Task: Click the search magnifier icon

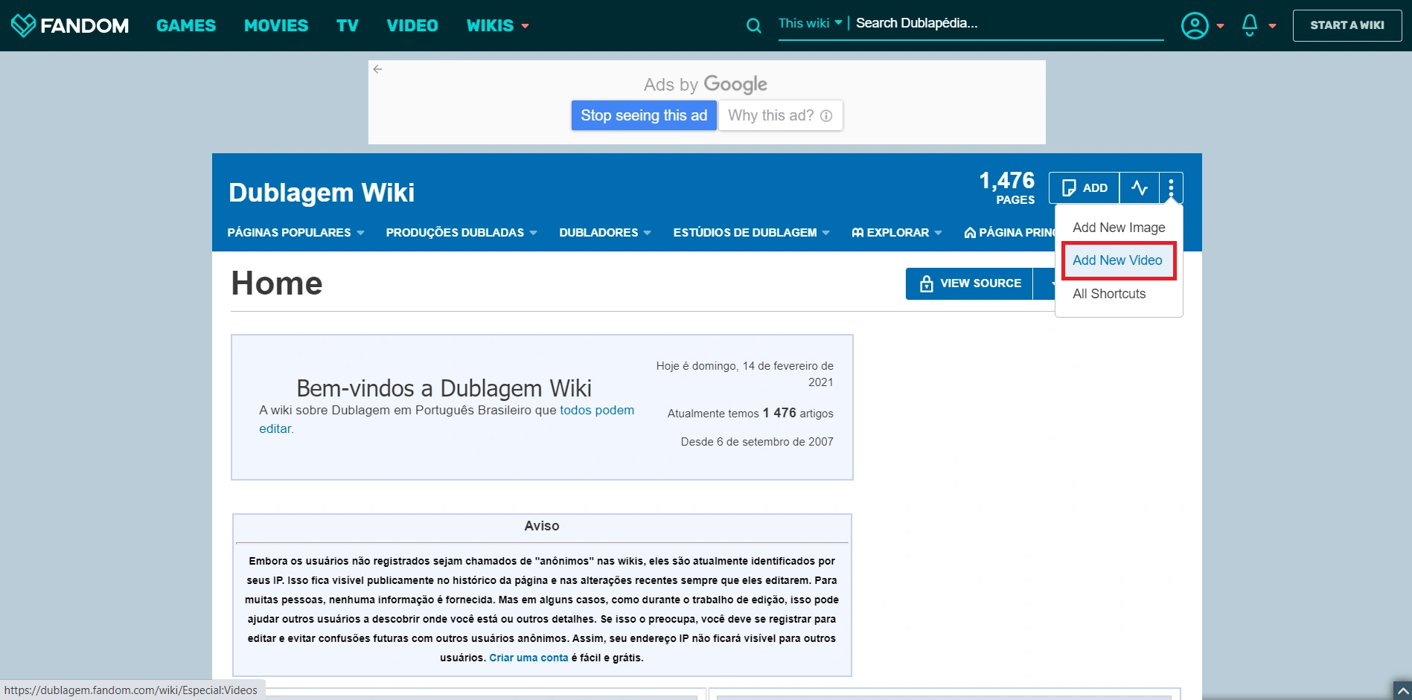Action: (x=753, y=26)
